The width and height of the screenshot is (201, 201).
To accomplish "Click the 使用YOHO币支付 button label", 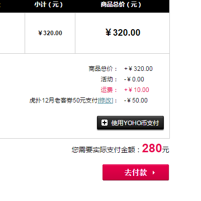I will coord(135,123).
